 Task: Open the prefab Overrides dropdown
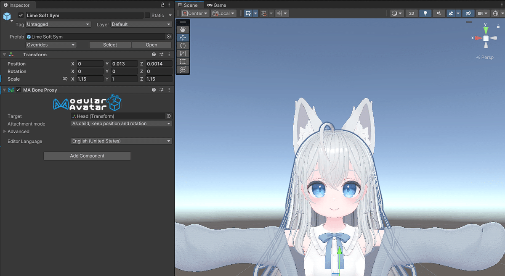coord(51,45)
